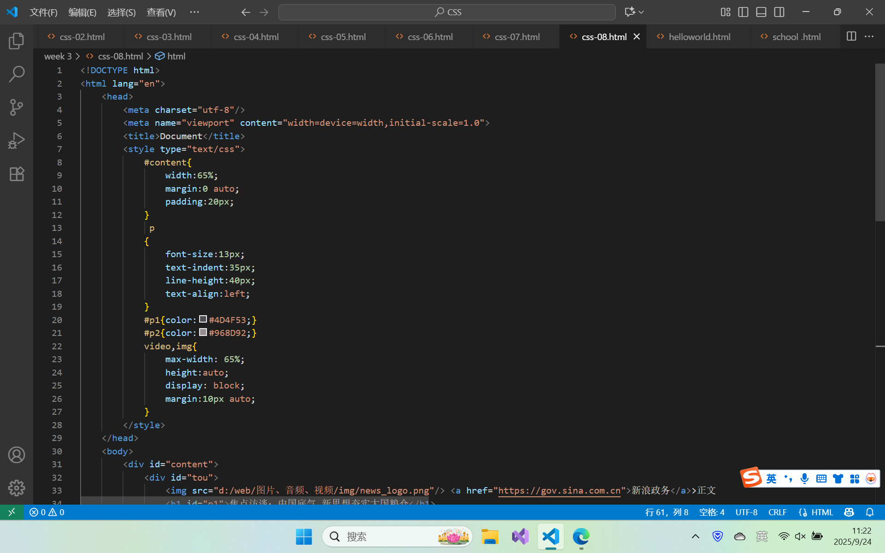Open the Source Control view

coord(17,107)
